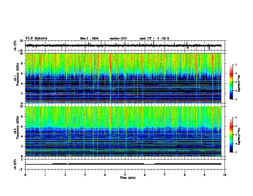This screenshot has width=253, height=196.
Task: Click time axis tick label "2"
Action: coord(65,175)
